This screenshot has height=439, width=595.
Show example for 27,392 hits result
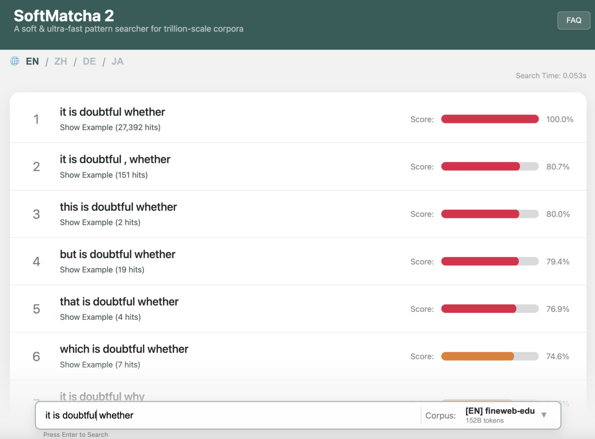point(110,127)
